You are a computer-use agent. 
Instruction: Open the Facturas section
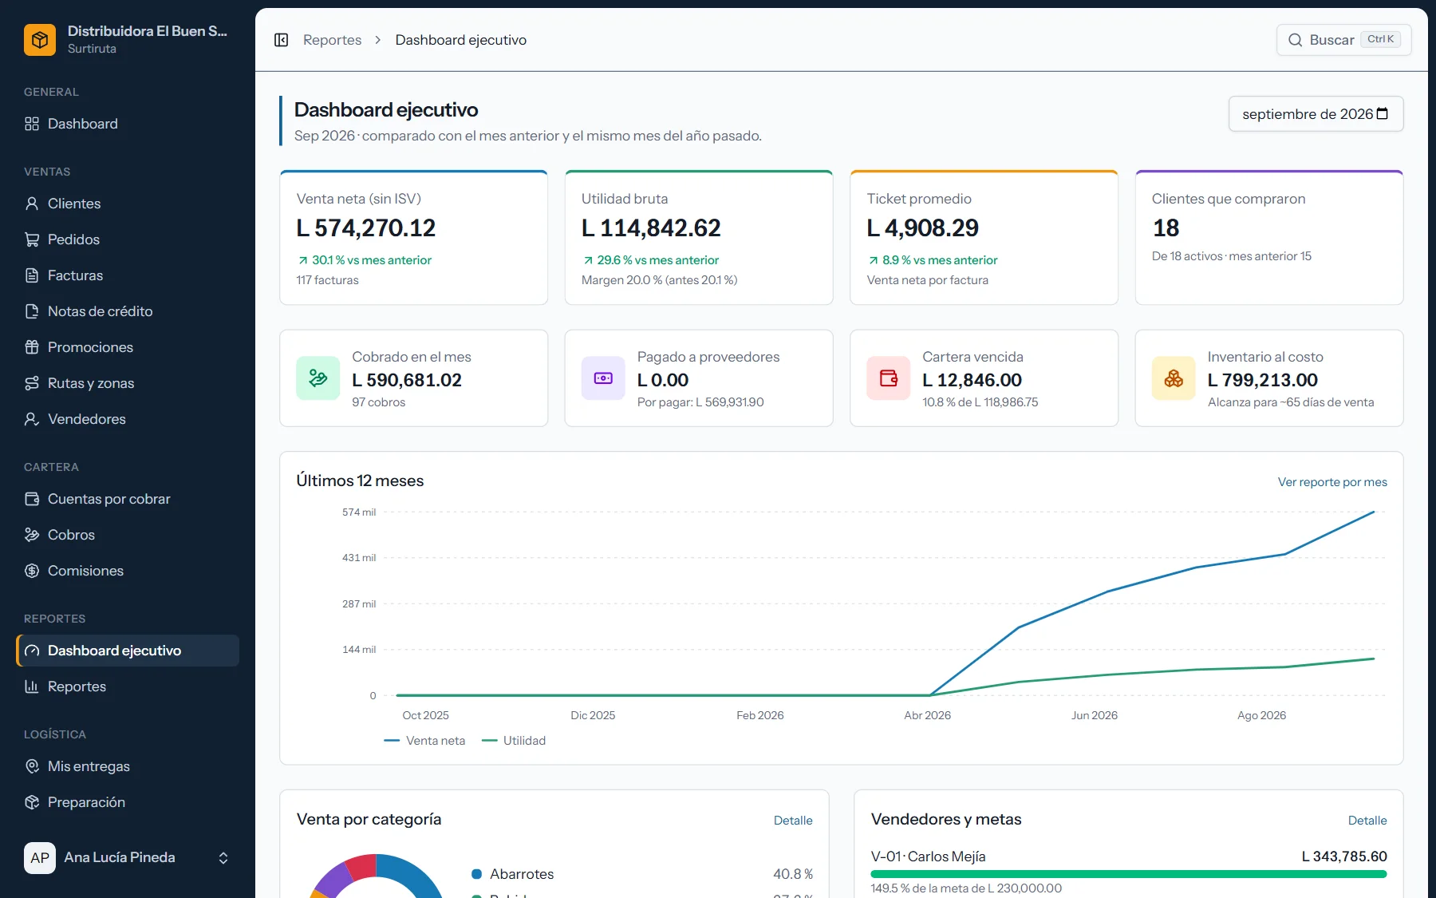click(x=128, y=275)
